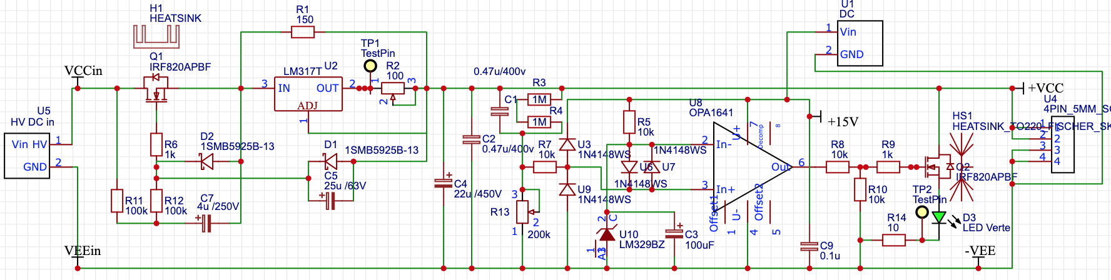This screenshot has width=1111, height=280.
Task: Select capacitor C9 0.1u
Action: (809, 246)
